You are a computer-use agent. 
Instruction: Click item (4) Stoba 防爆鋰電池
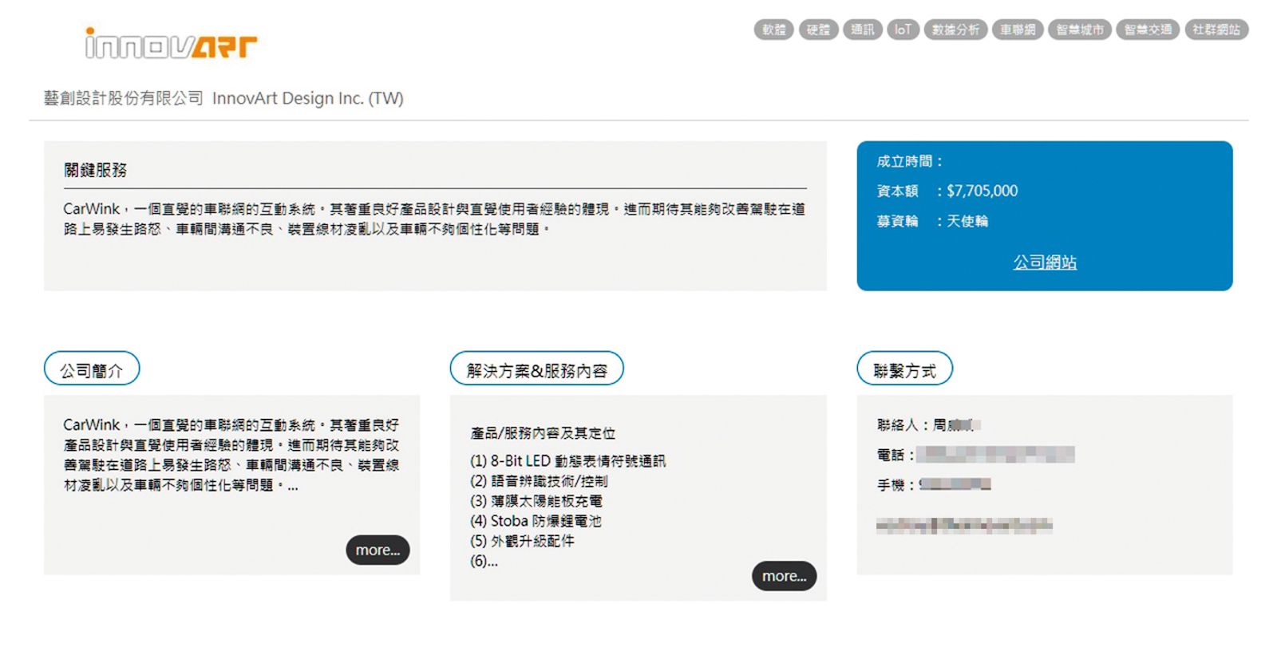pos(536,521)
